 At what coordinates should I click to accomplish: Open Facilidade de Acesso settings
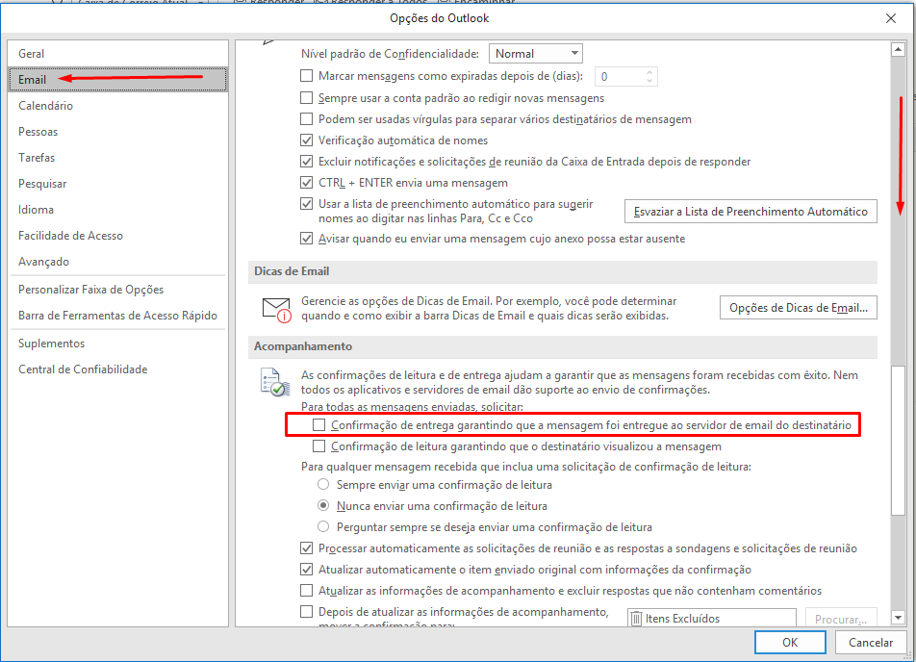click(x=118, y=236)
